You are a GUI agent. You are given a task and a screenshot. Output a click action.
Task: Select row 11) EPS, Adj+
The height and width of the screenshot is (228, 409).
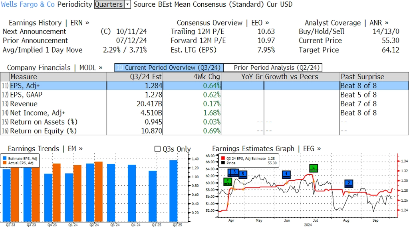tap(204, 86)
